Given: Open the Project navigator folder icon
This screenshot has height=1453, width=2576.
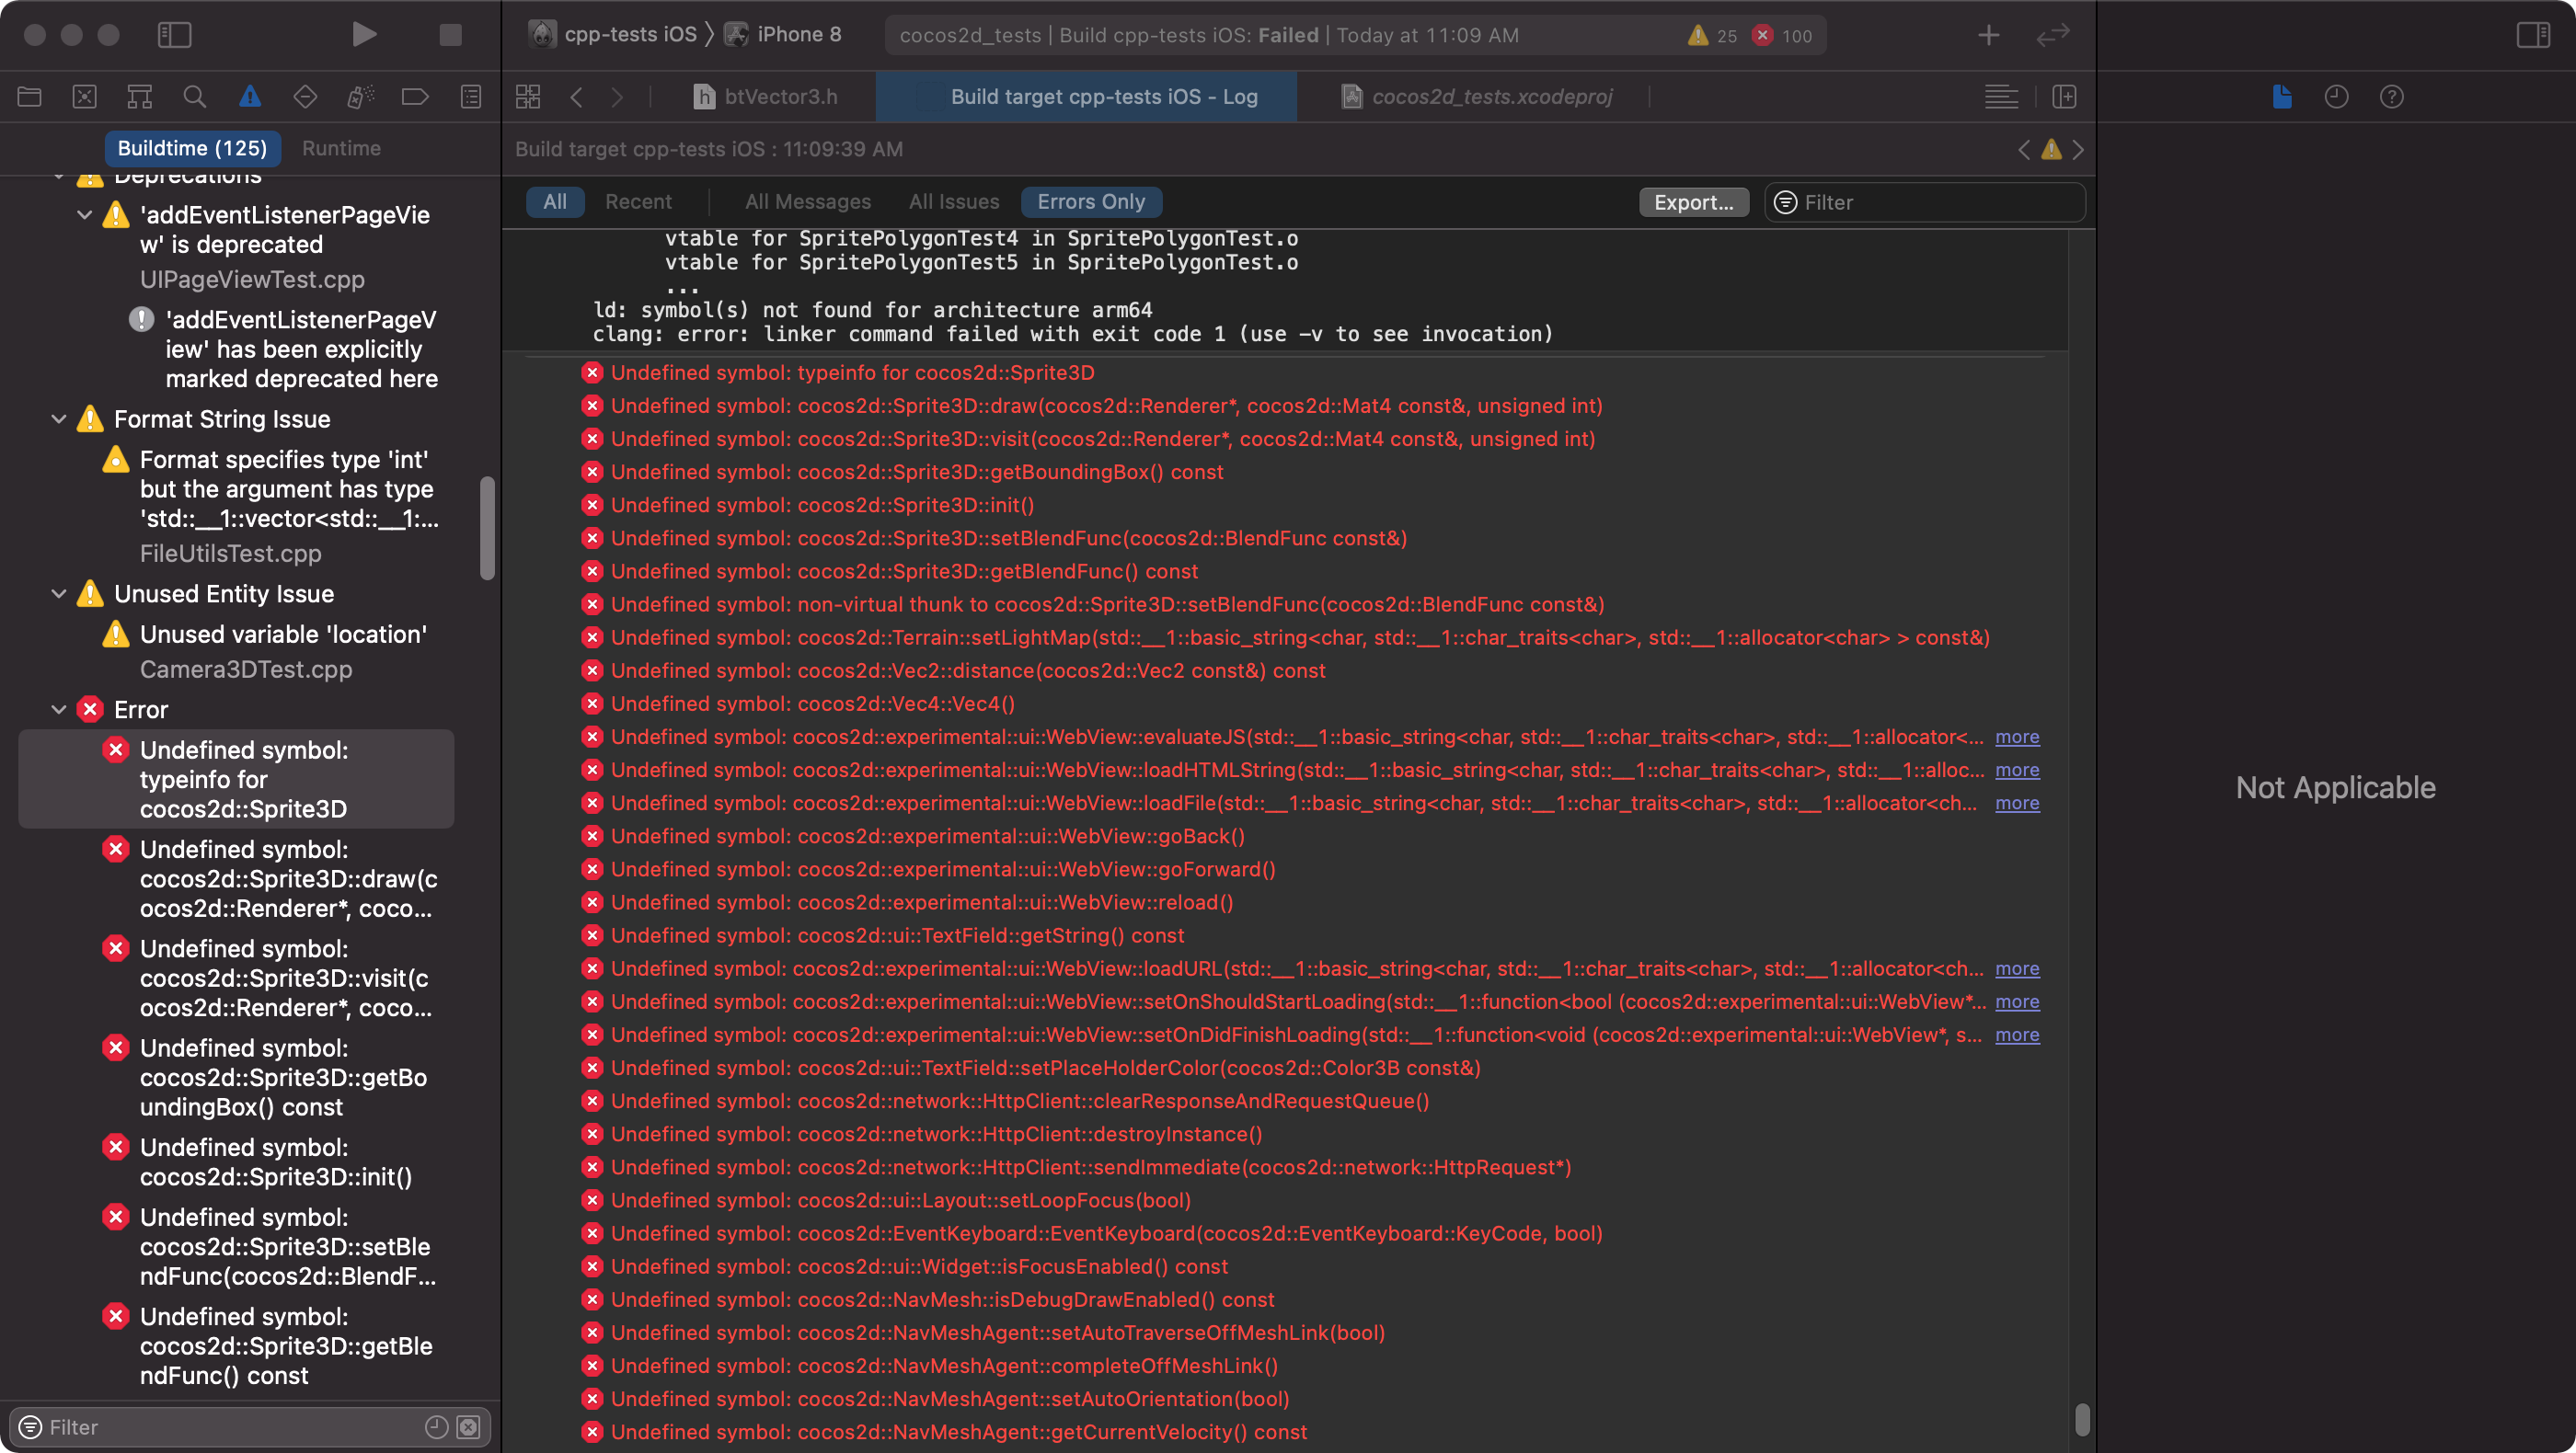Looking at the screenshot, I should pos(30,97).
